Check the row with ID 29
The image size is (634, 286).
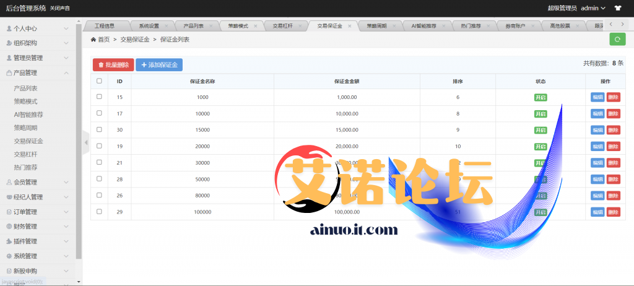(x=99, y=211)
